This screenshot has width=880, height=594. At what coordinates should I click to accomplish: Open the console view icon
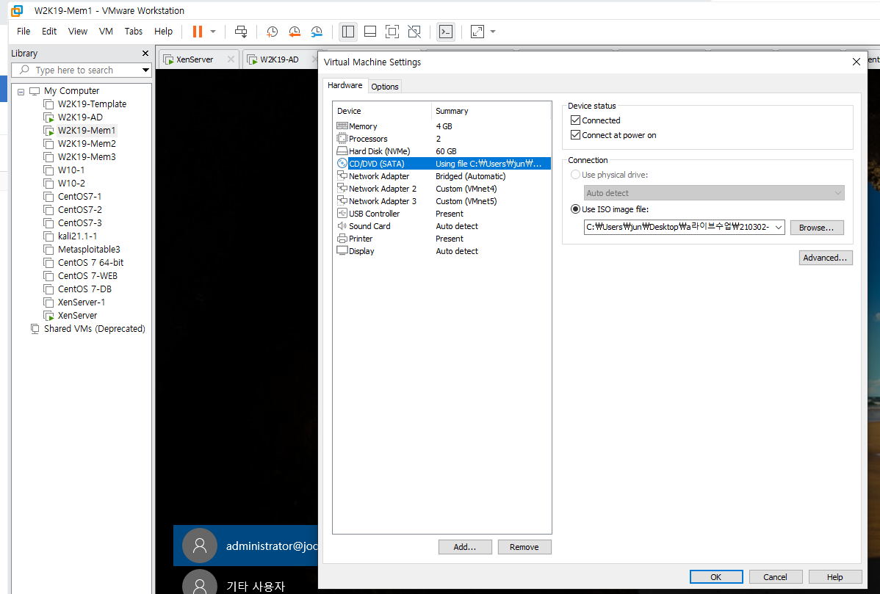[446, 32]
